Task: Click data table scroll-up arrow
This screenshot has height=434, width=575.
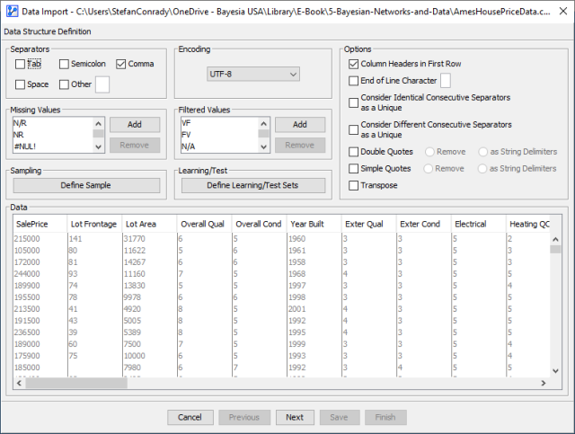Action: click(x=555, y=239)
